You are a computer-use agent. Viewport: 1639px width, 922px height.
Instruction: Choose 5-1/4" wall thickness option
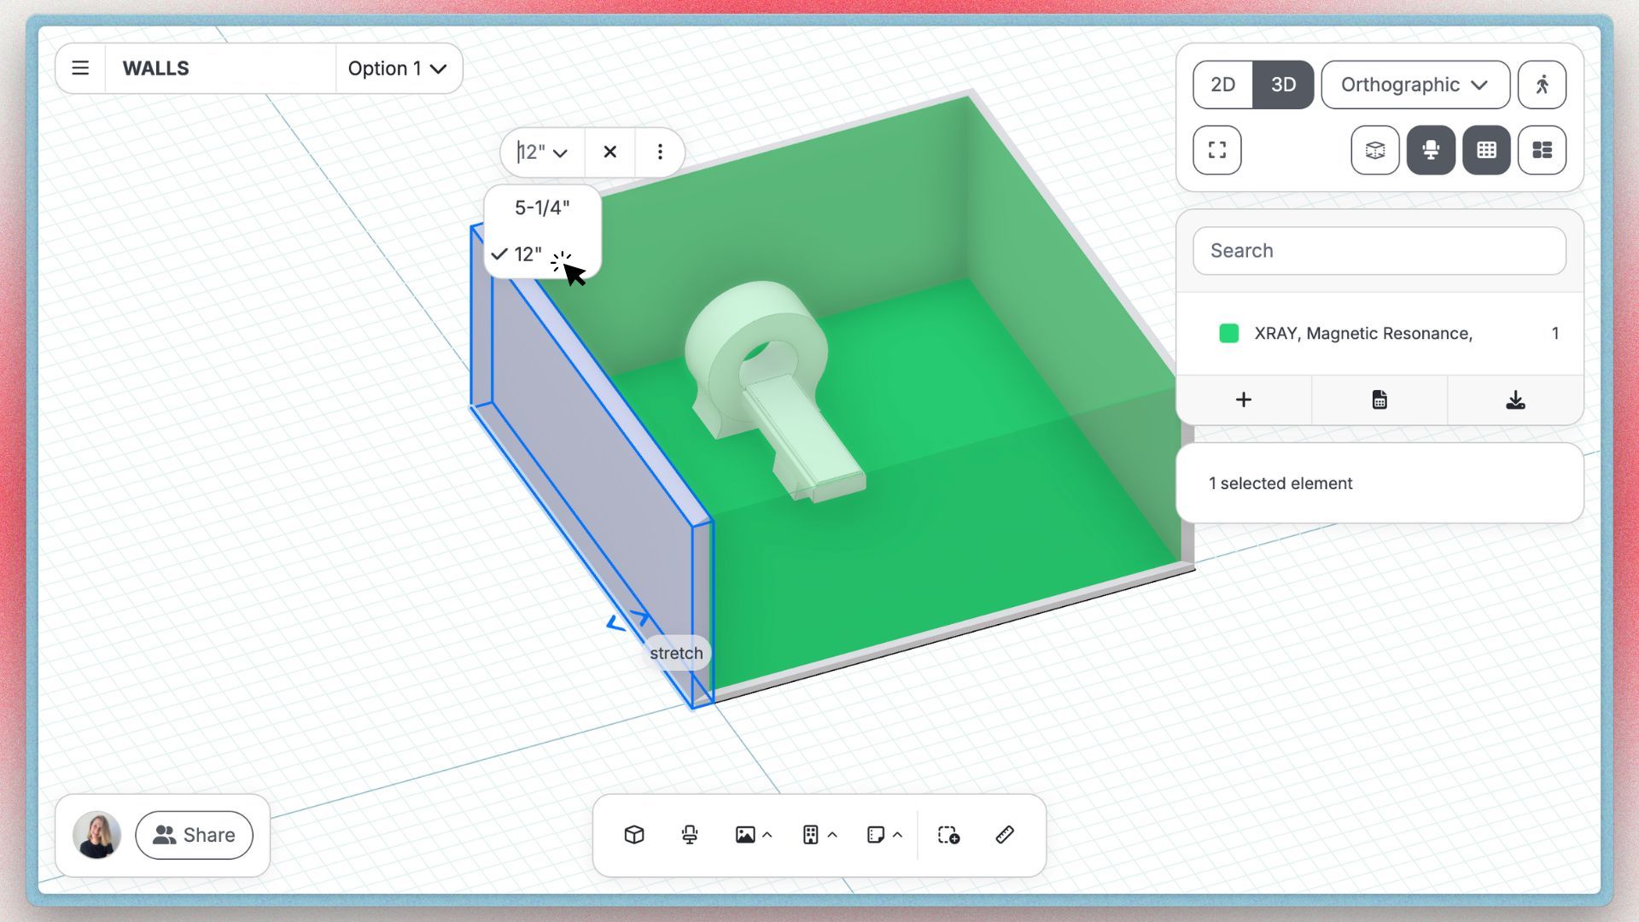(542, 207)
